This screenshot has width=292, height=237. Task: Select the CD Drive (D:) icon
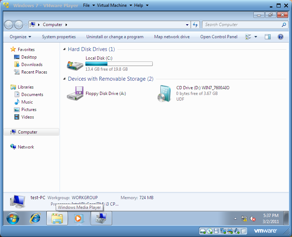[x=164, y=94]
